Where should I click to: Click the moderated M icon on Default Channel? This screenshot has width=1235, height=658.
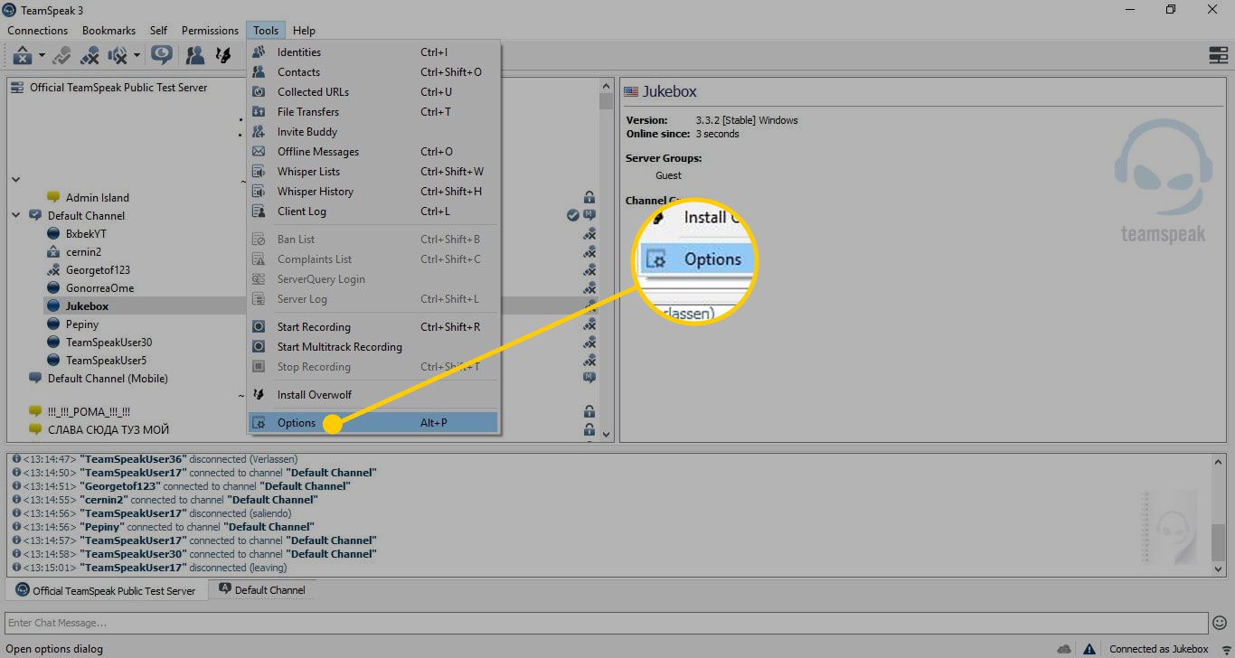coord(589,215)
